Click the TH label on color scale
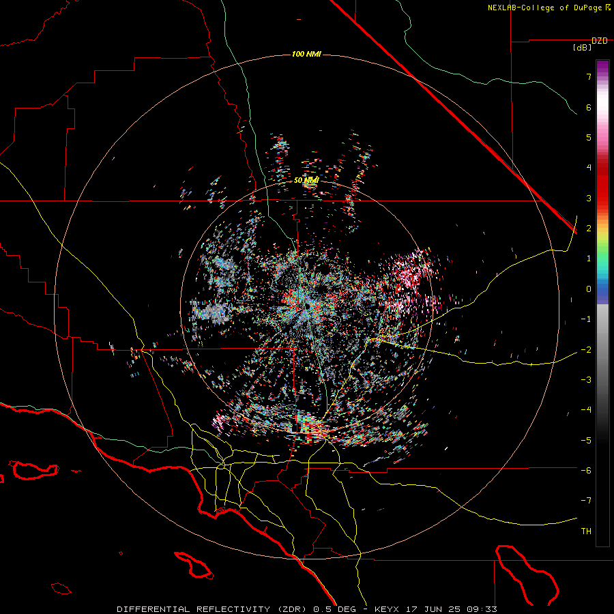The image size is (614, 614). click(x=586, y=531)
